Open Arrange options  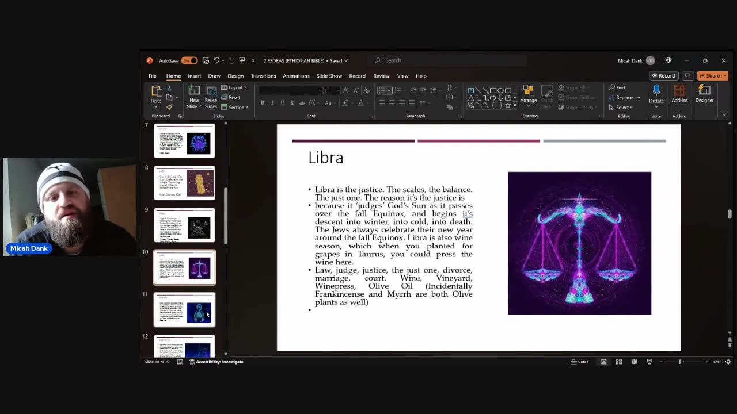pos(529,95)
